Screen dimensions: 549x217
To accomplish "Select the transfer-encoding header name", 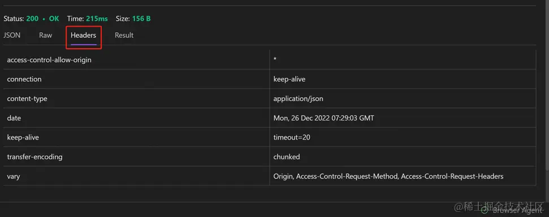I will click(x=34, y=157).
